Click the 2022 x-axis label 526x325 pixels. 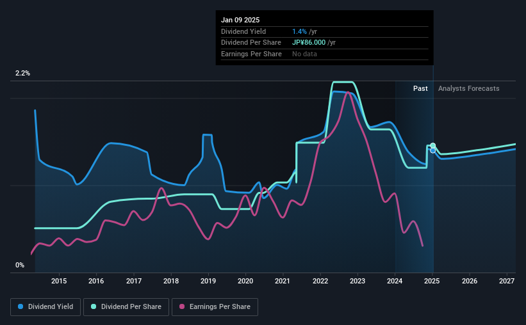pyautogui.click(x=320, y=281)
